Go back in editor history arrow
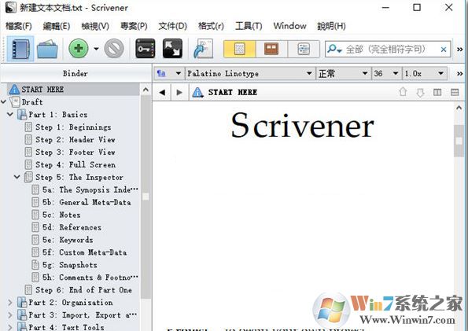 click(162, 93)
